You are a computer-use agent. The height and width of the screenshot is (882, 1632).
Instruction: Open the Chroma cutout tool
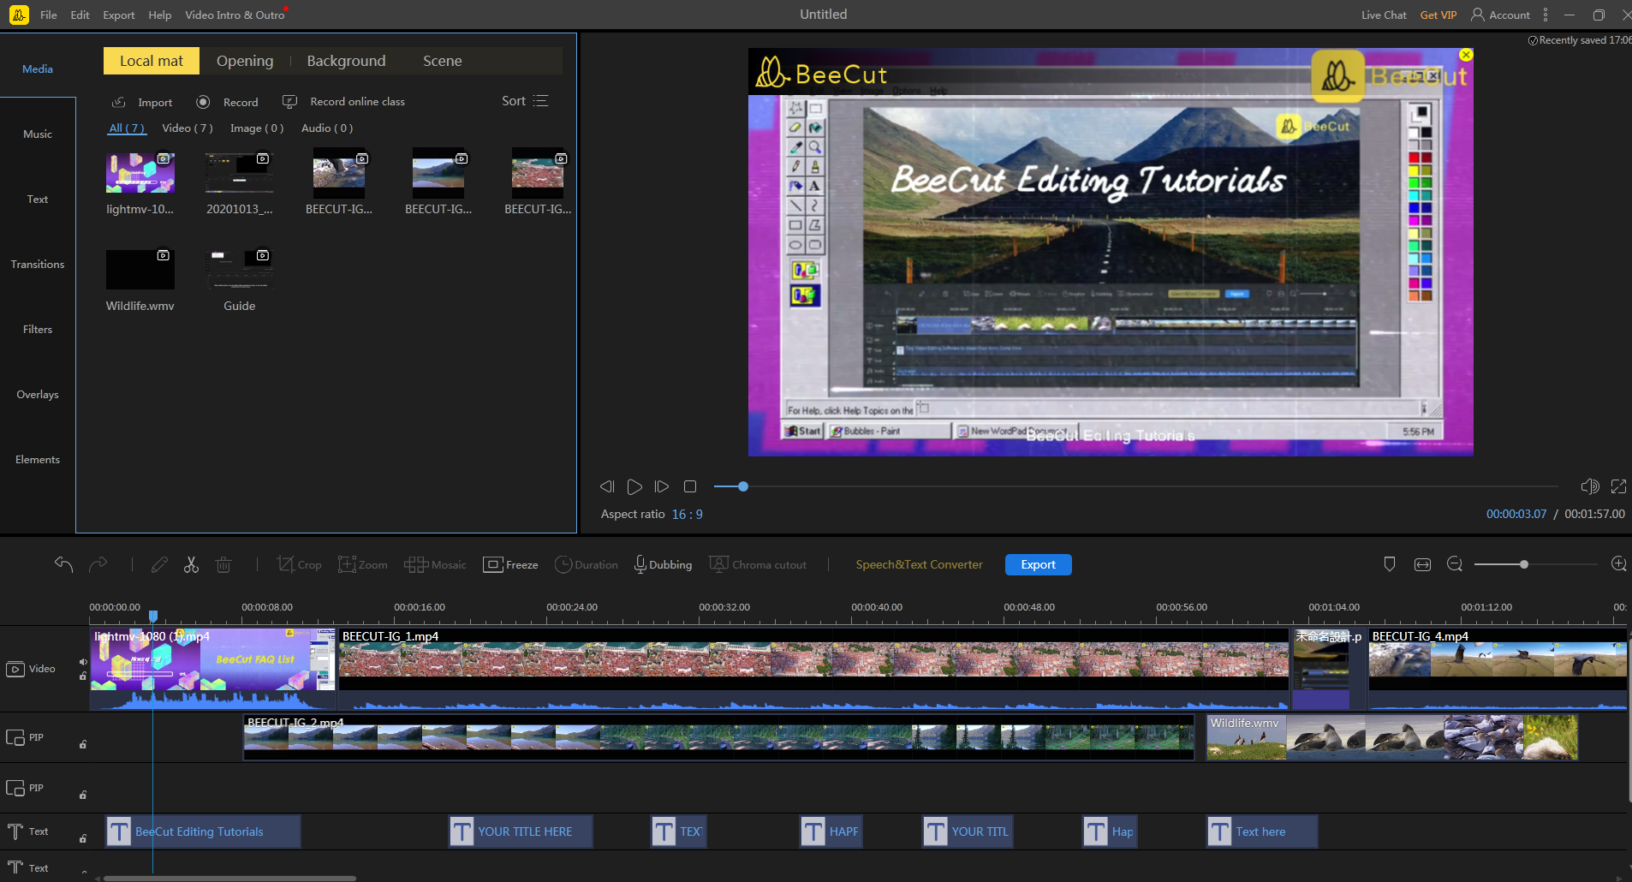tap(758, 564)
